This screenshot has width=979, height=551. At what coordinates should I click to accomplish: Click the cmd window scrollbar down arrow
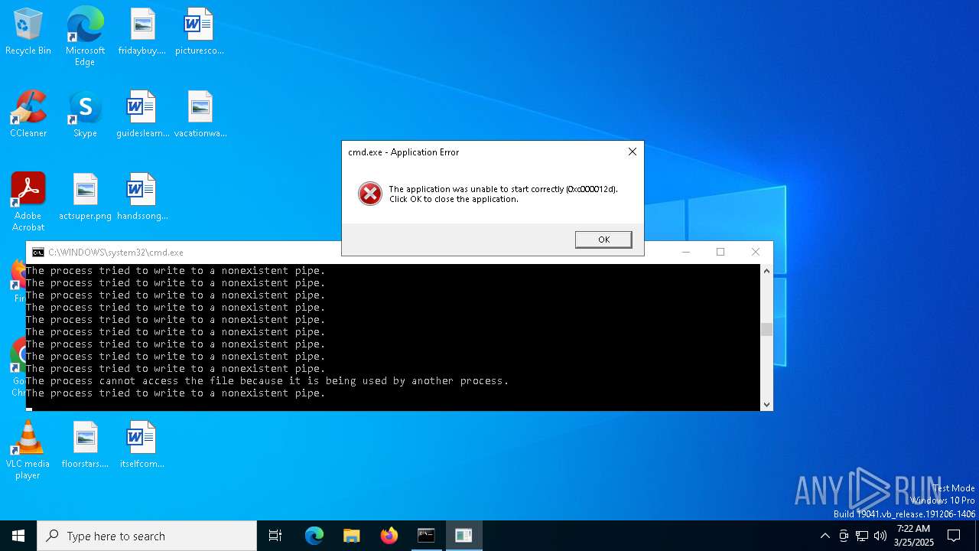[x=766, y=404]
